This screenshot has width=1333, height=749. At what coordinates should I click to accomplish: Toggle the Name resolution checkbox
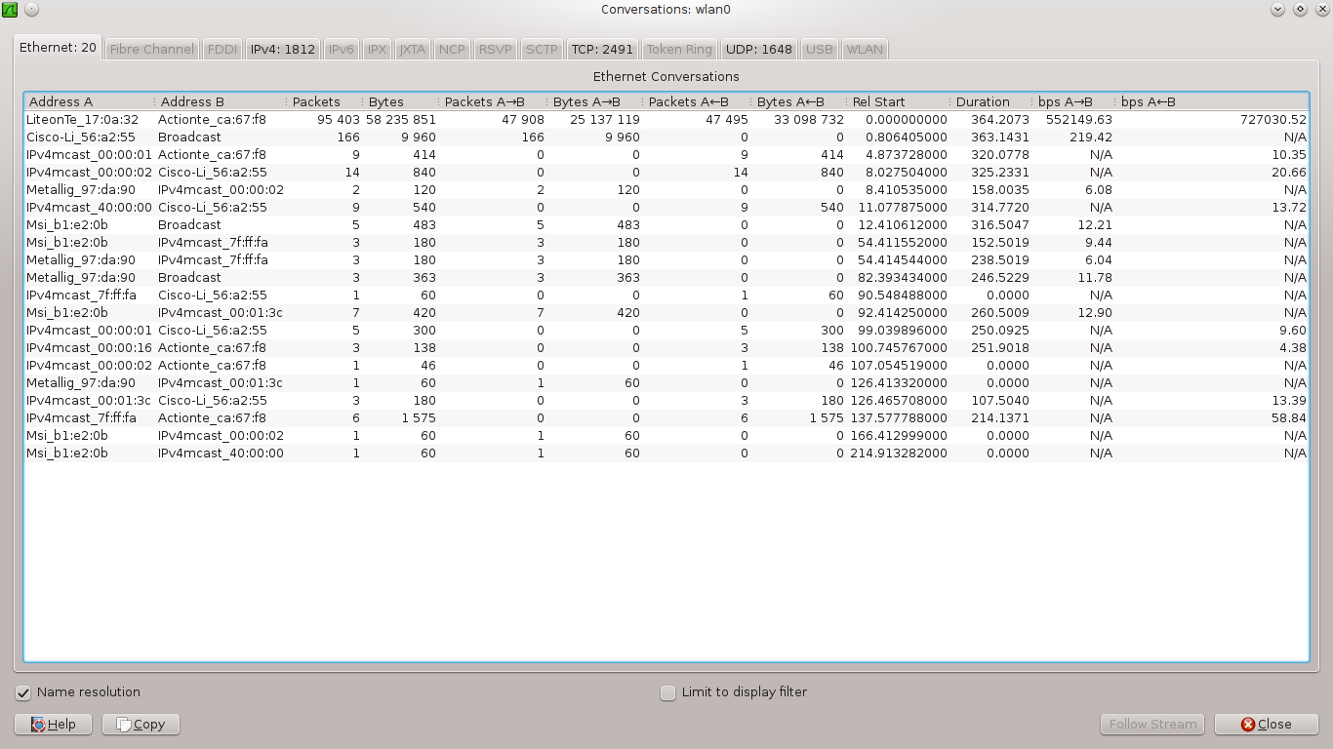(x=24, y=692)
